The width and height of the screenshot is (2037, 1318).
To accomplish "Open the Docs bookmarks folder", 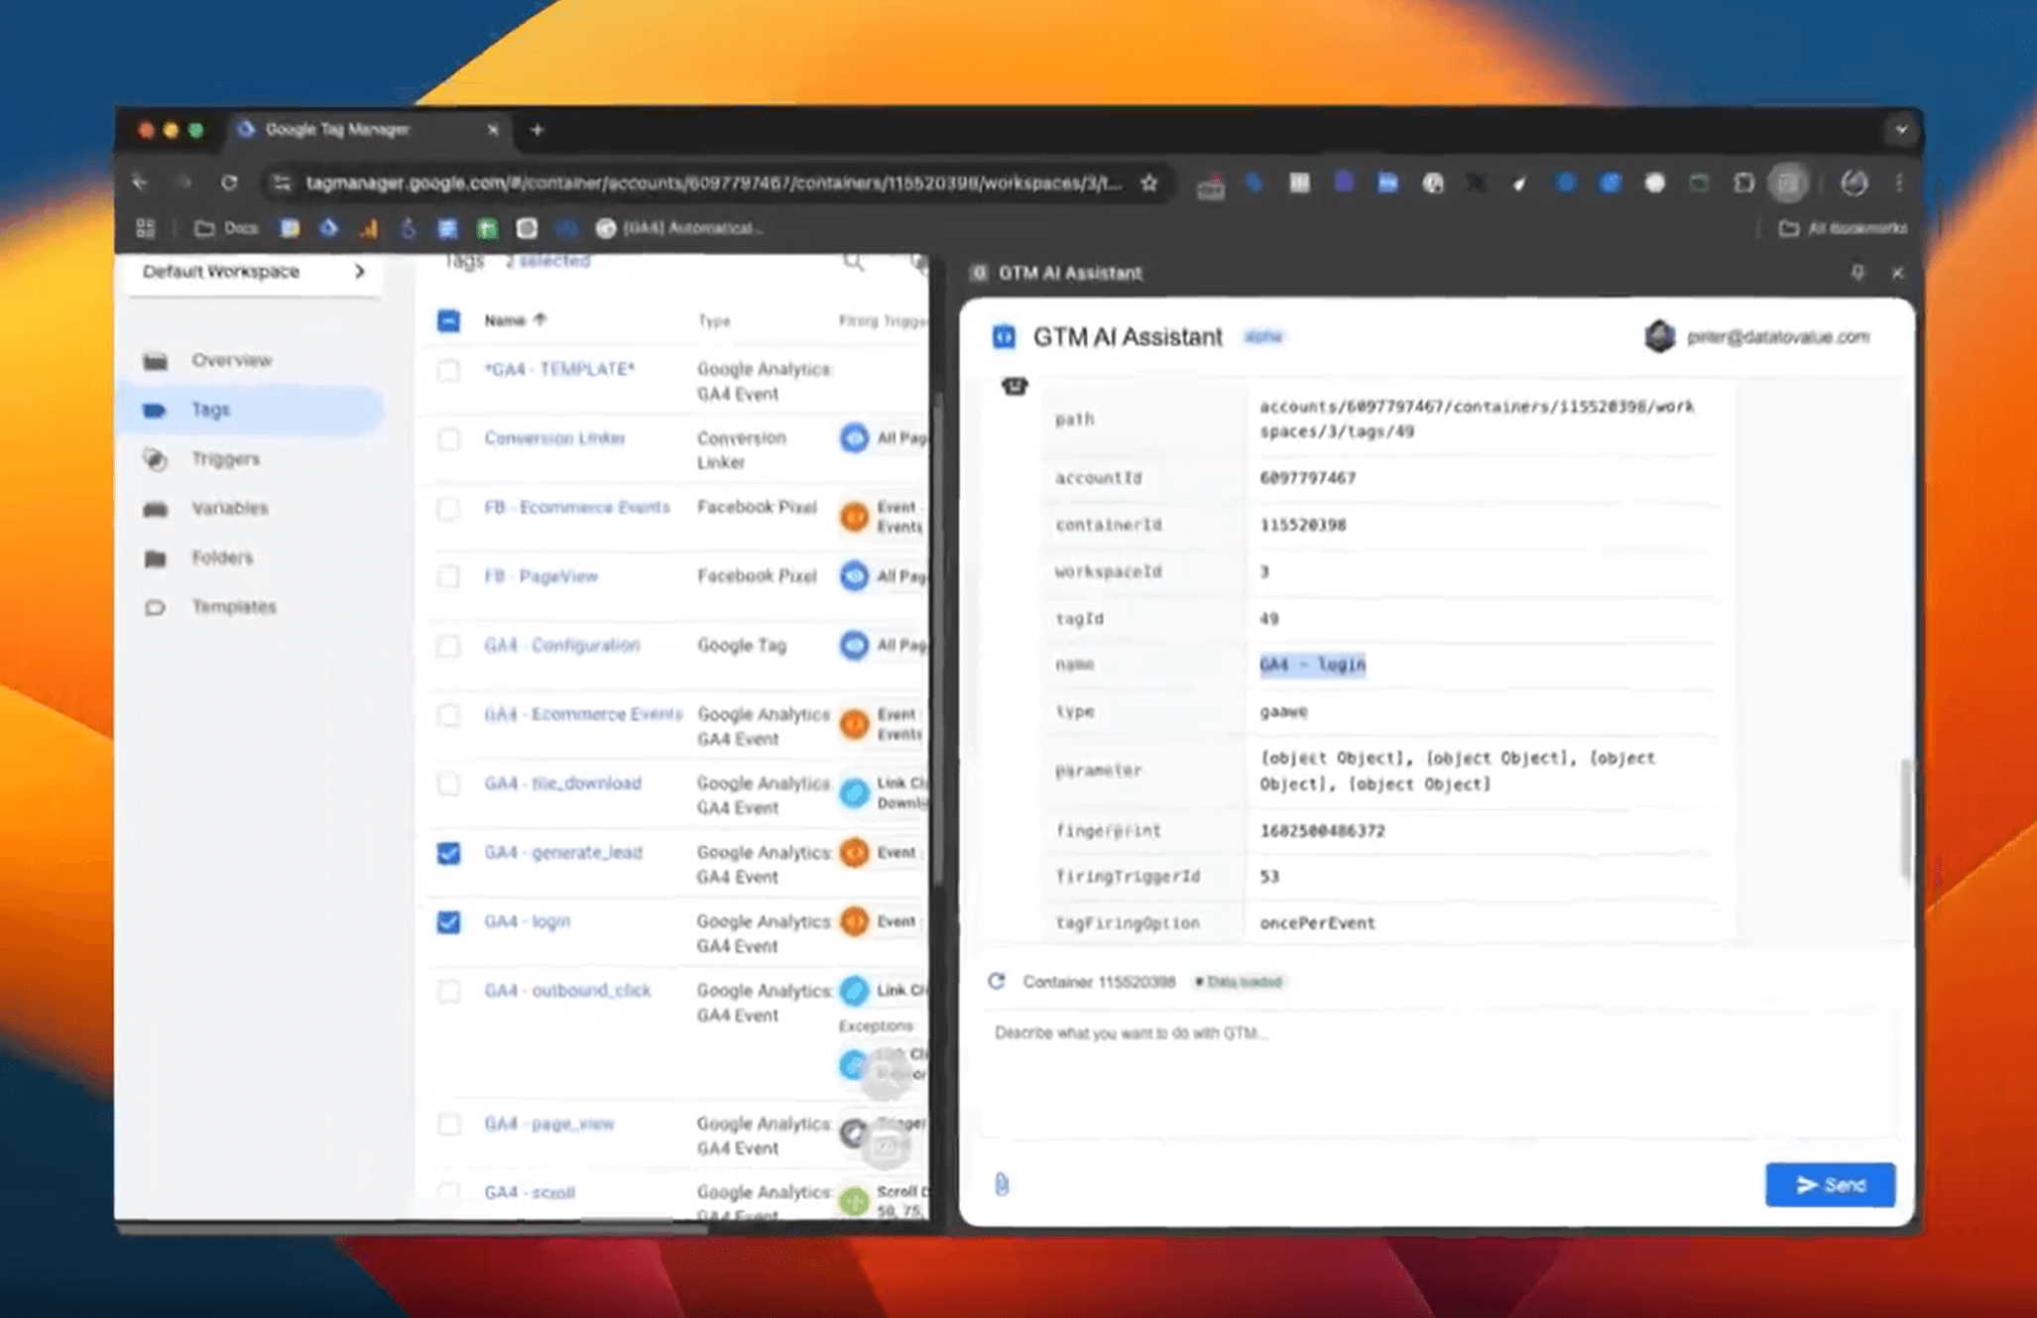I will tap(227, 228).
